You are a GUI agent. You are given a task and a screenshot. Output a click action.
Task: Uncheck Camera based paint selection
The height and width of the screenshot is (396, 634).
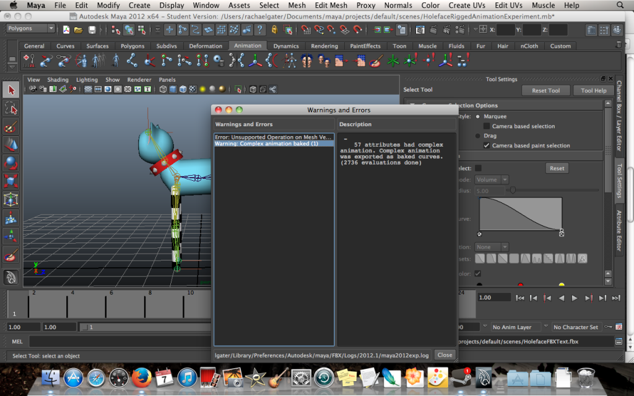click(x=487, y=145)
